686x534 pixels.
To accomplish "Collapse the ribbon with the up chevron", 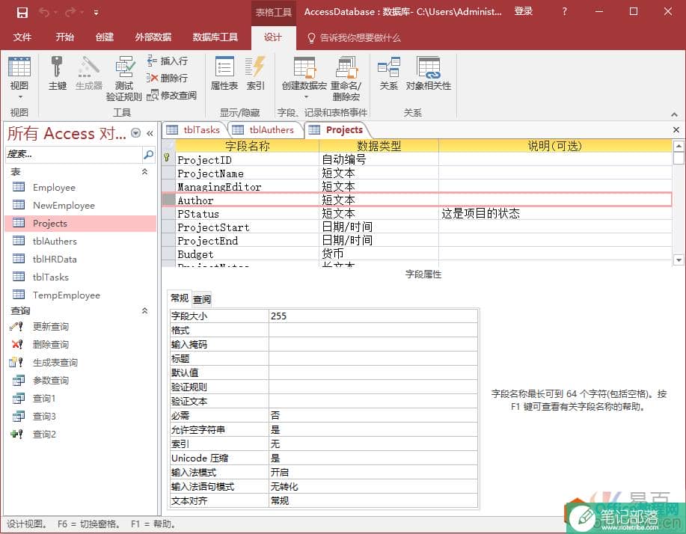I will 674,114.
